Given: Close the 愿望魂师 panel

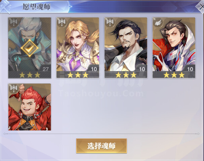Looking at the screenshot, I should pyautogui.click(x=200, y=6).
